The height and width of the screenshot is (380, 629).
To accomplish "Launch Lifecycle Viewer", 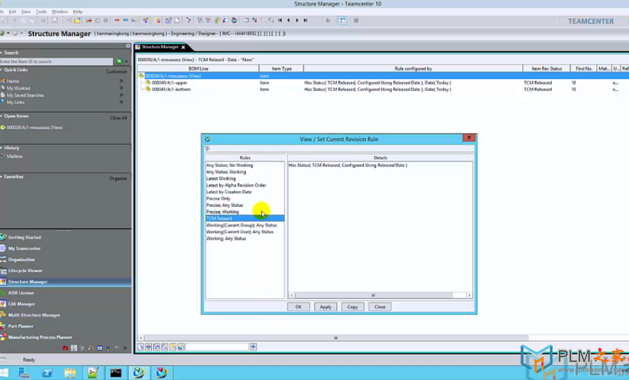I will 25,271.
